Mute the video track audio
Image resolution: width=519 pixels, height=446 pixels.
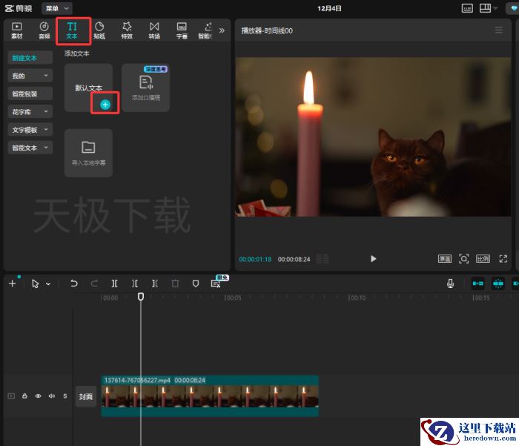(x=52, y=396)
